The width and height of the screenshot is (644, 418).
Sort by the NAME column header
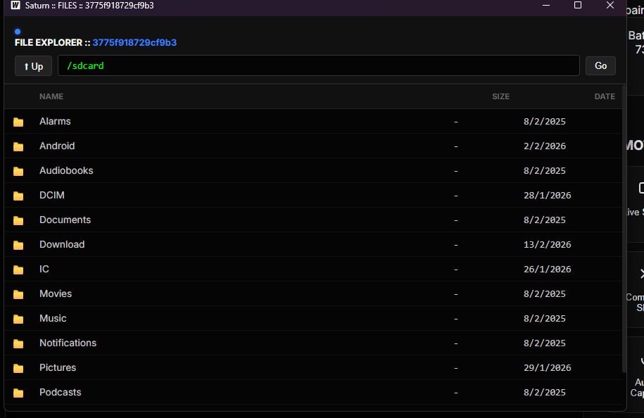click(x=51, y=96)
